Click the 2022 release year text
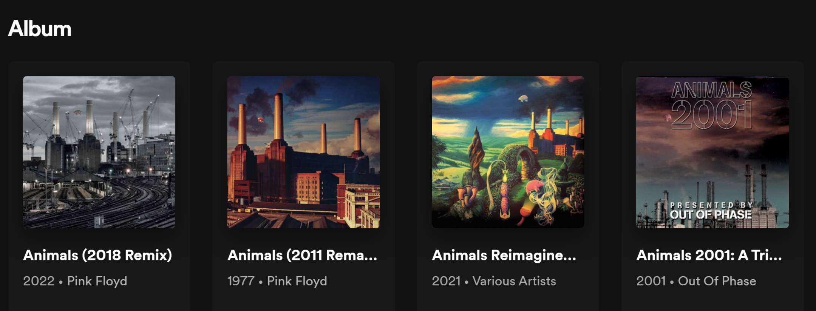 point(39,281)
